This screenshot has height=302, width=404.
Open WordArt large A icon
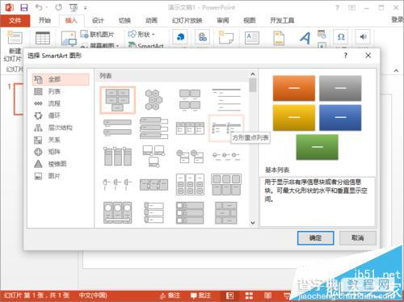click(x=305, y=38)
